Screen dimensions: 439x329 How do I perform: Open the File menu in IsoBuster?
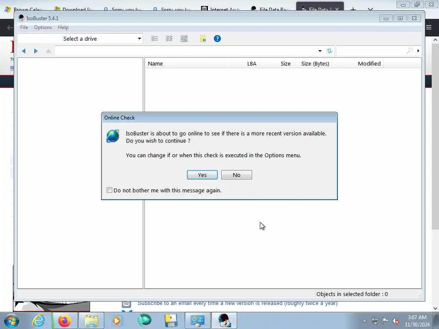tap(24, 27)
